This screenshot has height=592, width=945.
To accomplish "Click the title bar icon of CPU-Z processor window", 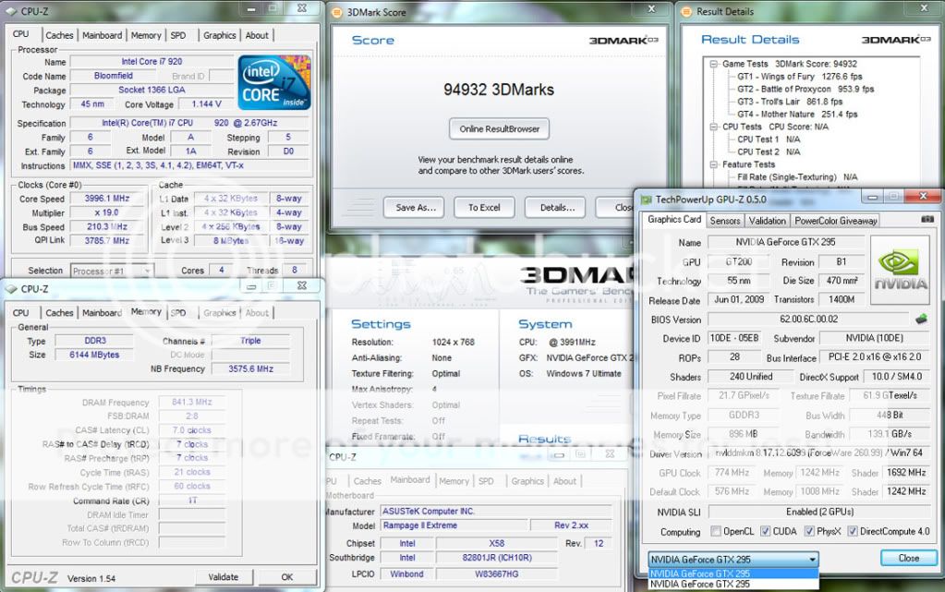I will point(11,11).
